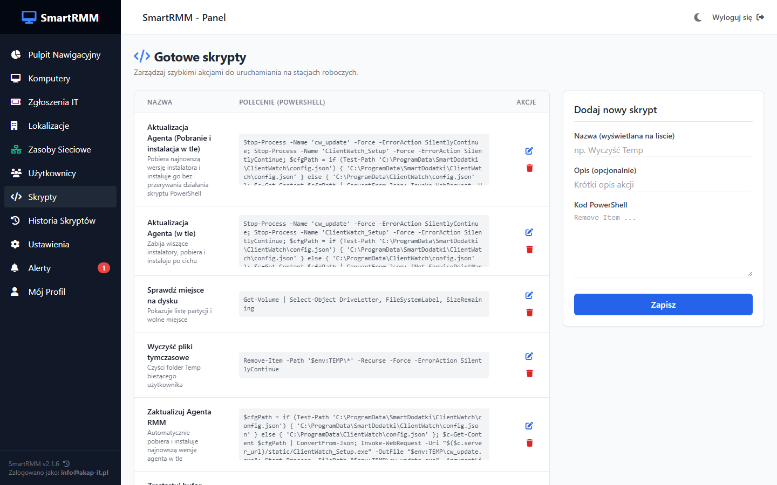
Task: Click the Ustawienia gear icon
Action: [x=15, y=244]
